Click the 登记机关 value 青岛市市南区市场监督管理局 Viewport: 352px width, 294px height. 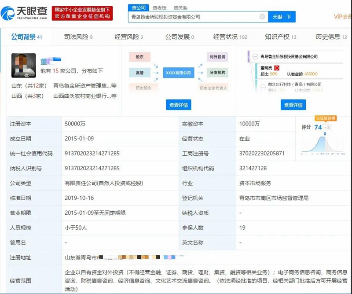click(x=274, y=198)
